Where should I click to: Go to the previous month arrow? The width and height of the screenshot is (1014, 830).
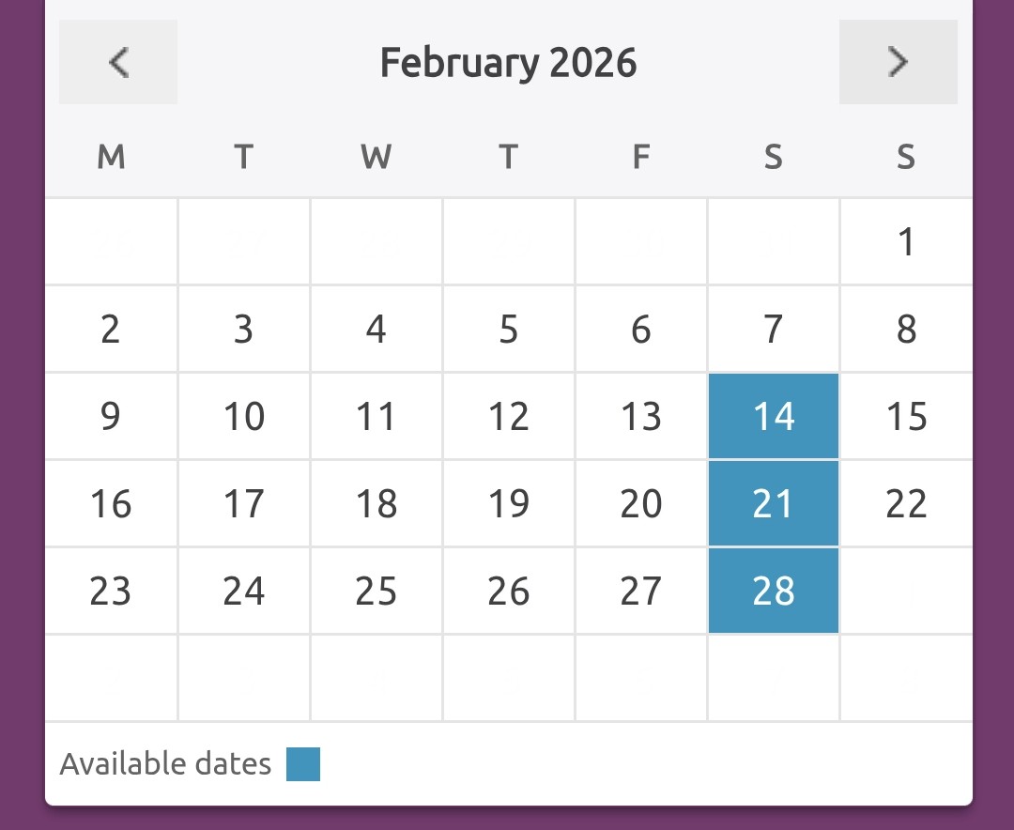pyautogui.click(x=118, y=62)
